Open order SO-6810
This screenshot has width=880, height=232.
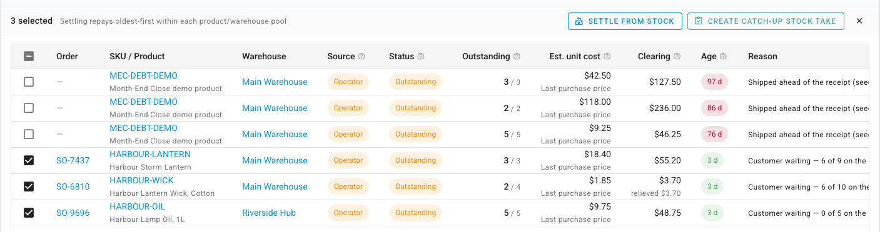coord(73,186)
